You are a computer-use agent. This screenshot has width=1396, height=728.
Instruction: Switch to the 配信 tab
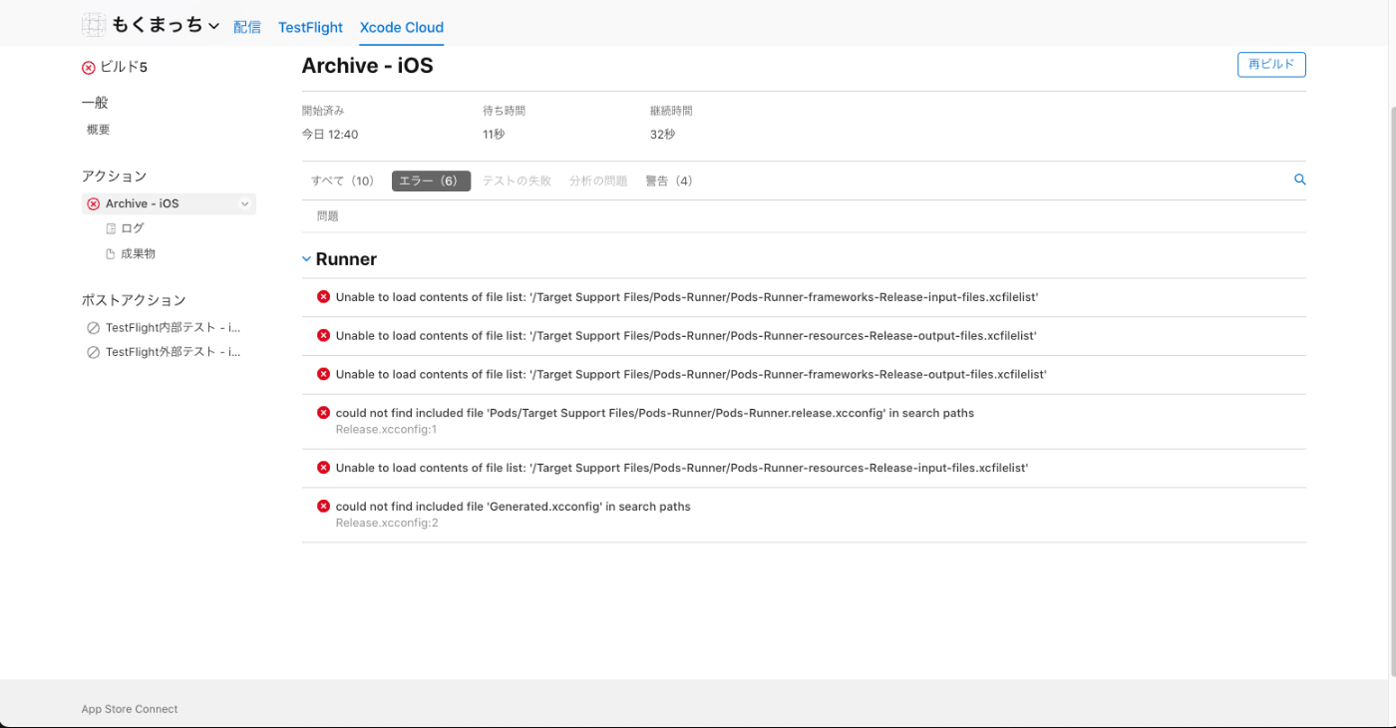(247, 27)
